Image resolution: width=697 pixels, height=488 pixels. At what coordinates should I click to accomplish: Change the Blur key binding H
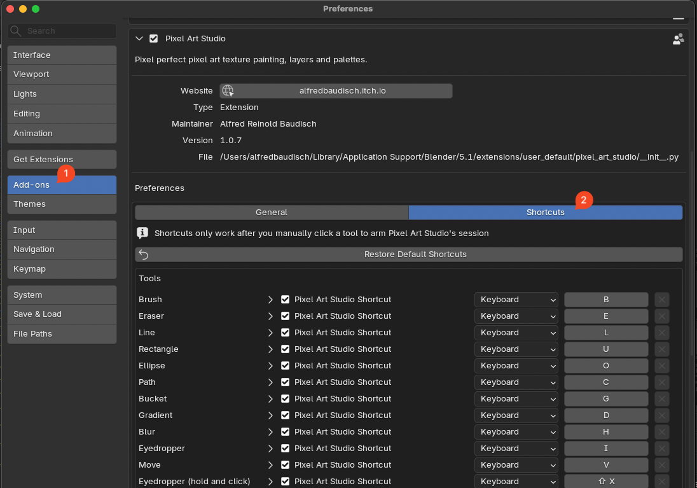tap(606, 432)
